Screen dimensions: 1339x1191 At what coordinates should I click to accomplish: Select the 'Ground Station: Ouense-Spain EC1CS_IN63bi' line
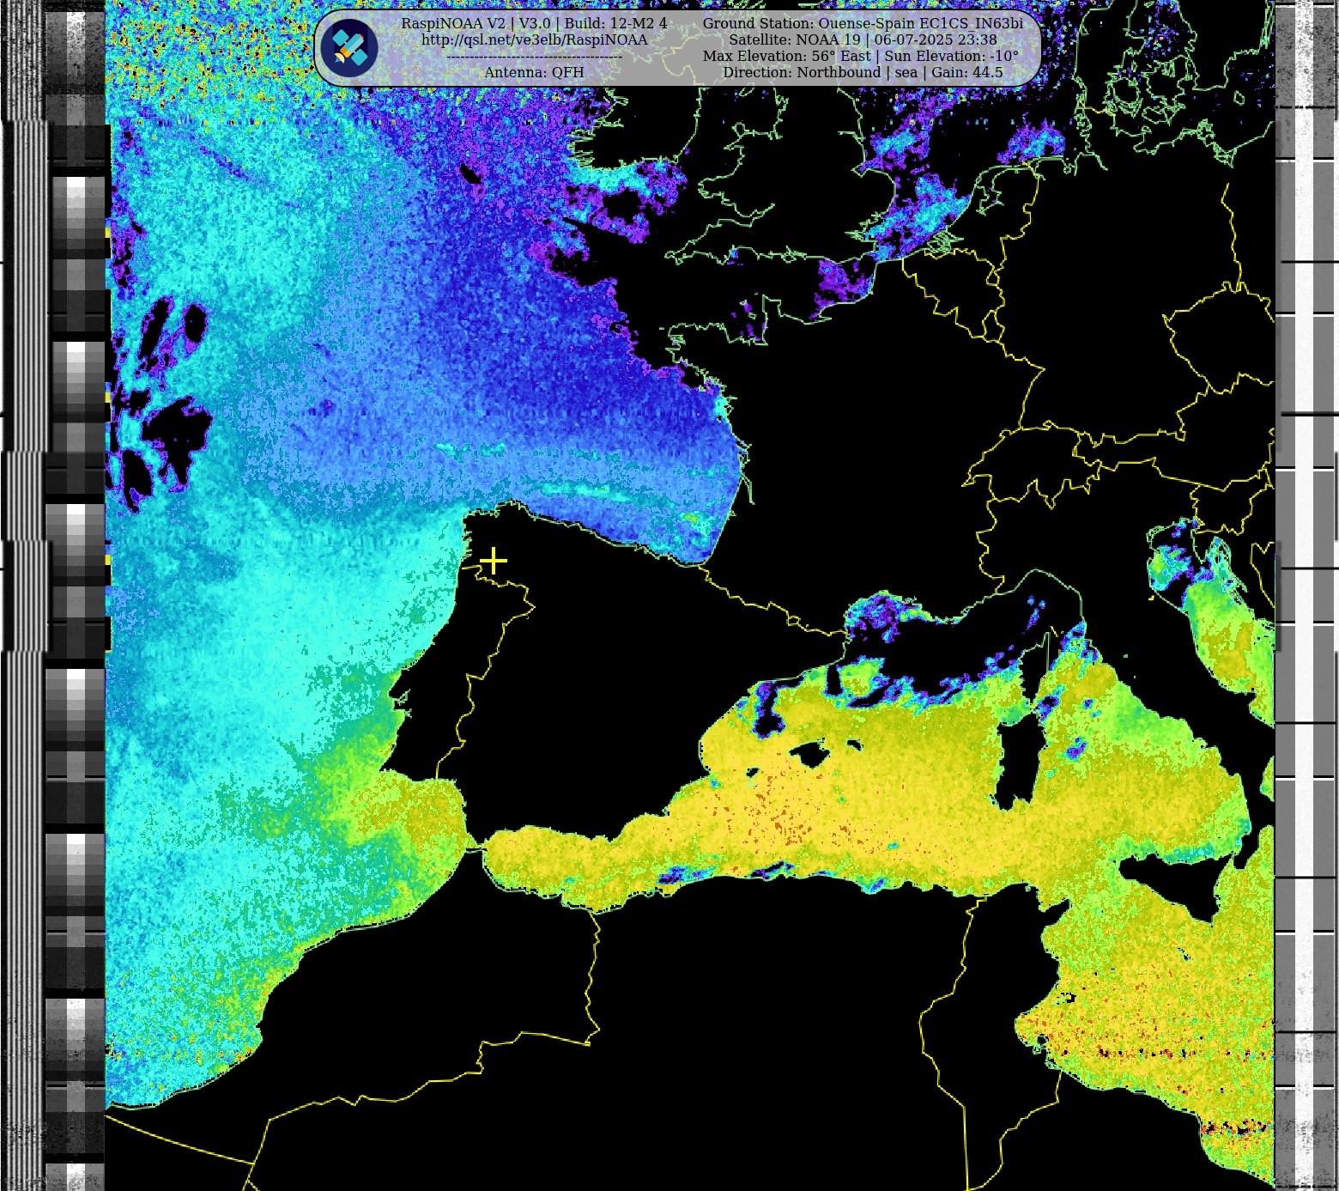(x=863, y=23)
